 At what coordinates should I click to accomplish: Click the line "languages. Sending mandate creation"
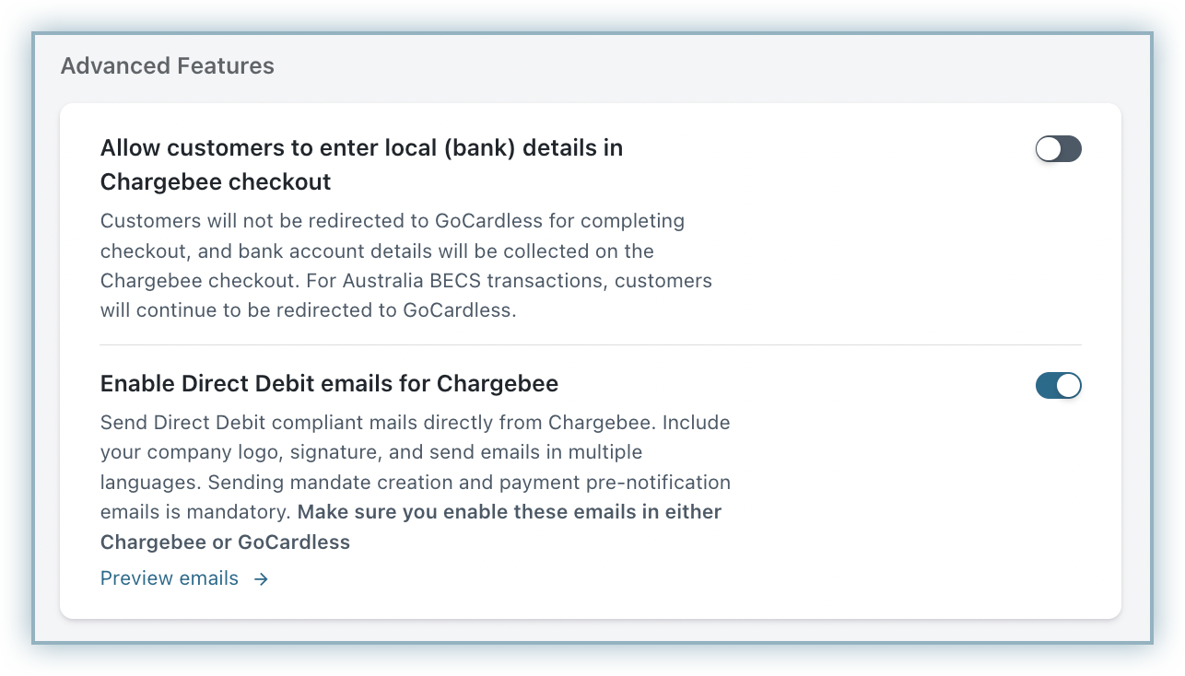415,483
